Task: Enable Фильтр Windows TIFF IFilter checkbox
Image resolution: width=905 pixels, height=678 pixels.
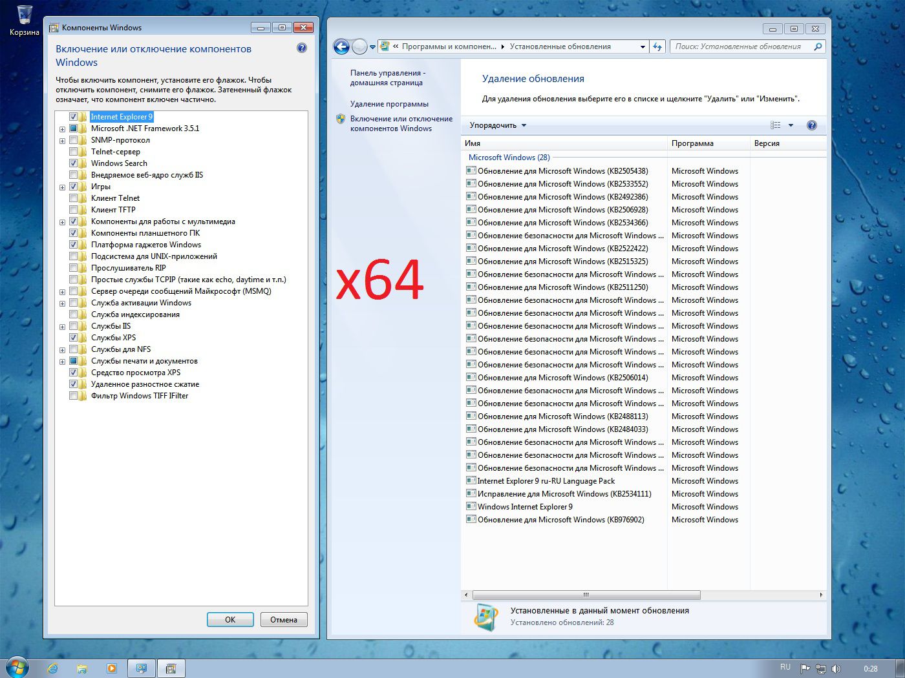Action: tap(73, 396)
